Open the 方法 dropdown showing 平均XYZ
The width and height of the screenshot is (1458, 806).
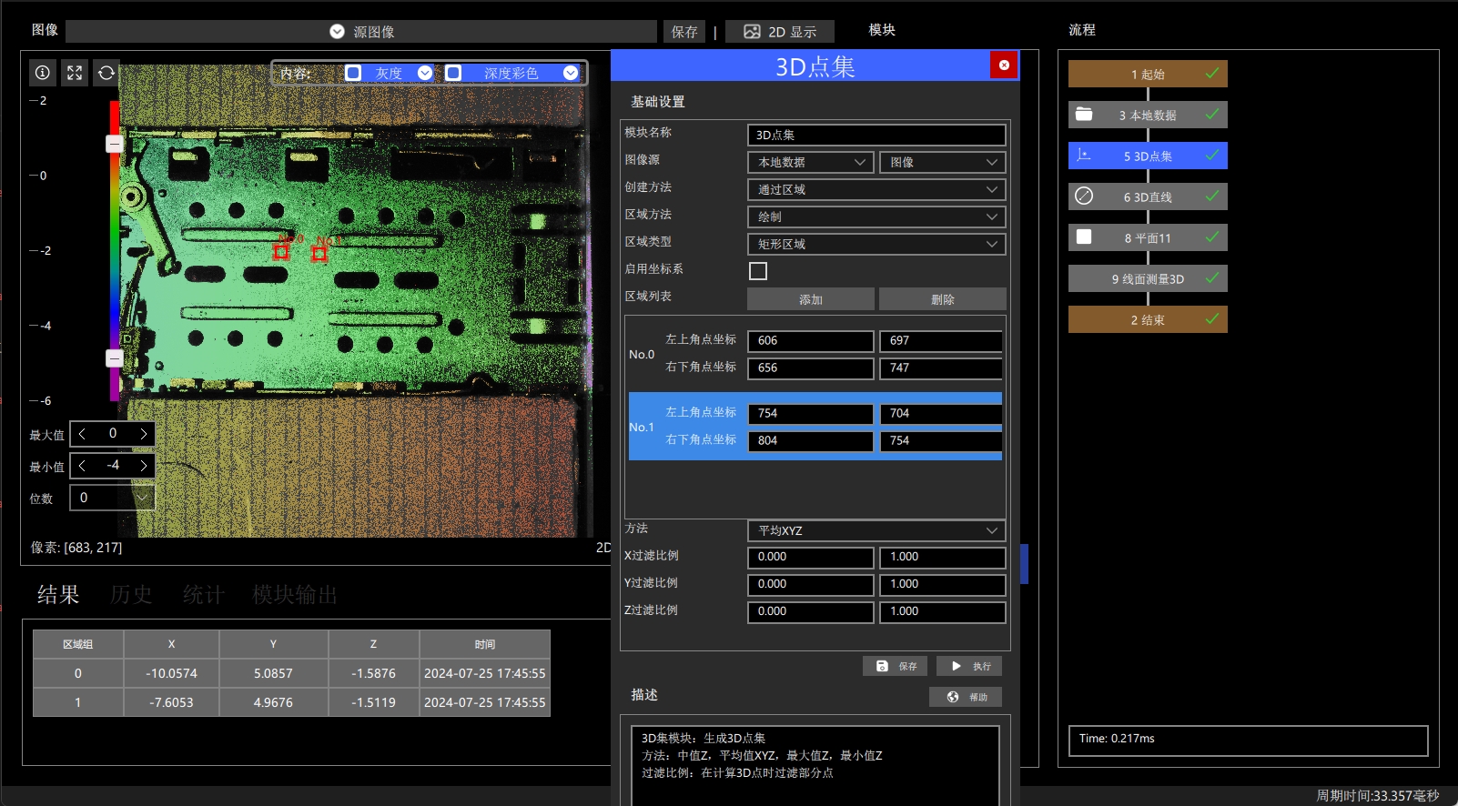876,530
